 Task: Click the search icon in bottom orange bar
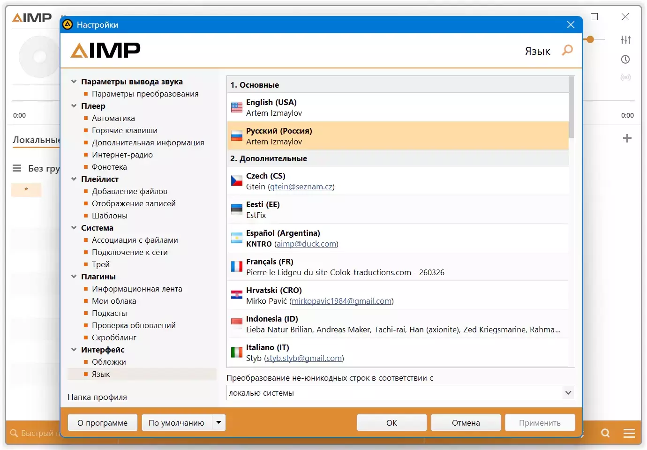pos(605,433)
